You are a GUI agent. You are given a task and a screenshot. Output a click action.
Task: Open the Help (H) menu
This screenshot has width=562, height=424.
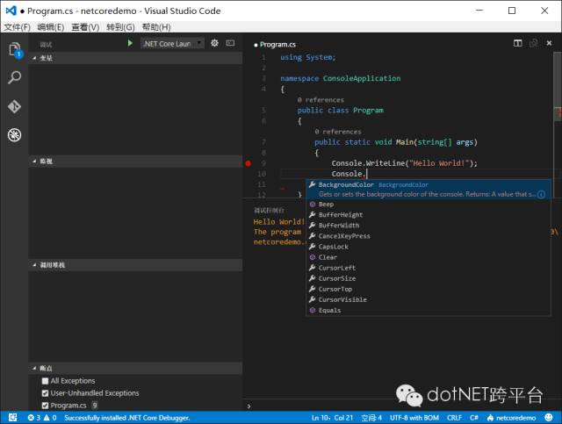(156, 27)
